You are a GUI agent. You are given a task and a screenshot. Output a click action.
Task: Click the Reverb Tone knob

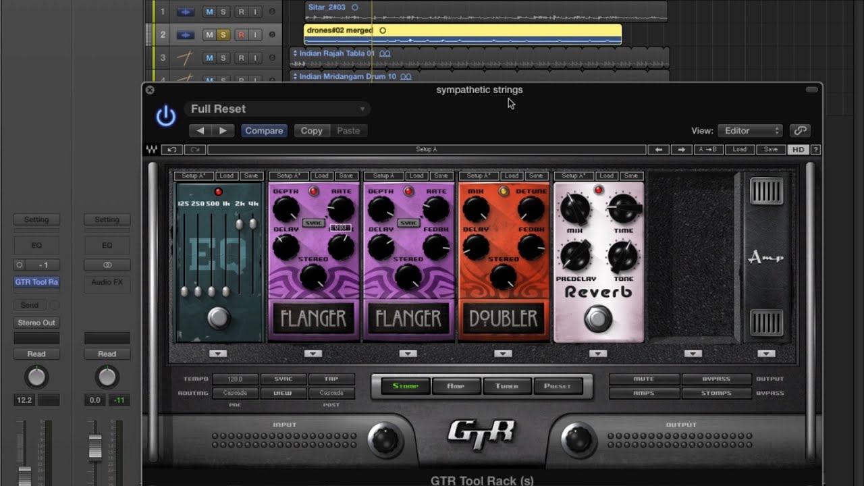tap(624, 256)
